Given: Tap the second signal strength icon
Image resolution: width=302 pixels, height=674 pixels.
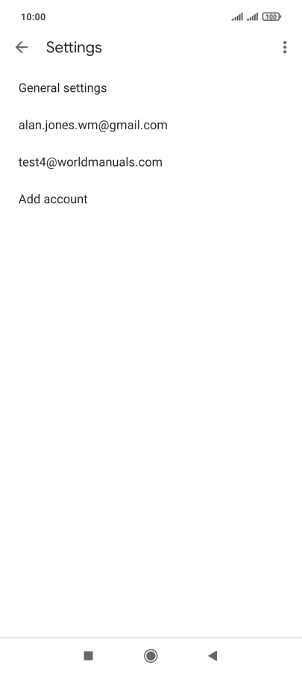Looking at the screenshot, I should click(252, 16).
